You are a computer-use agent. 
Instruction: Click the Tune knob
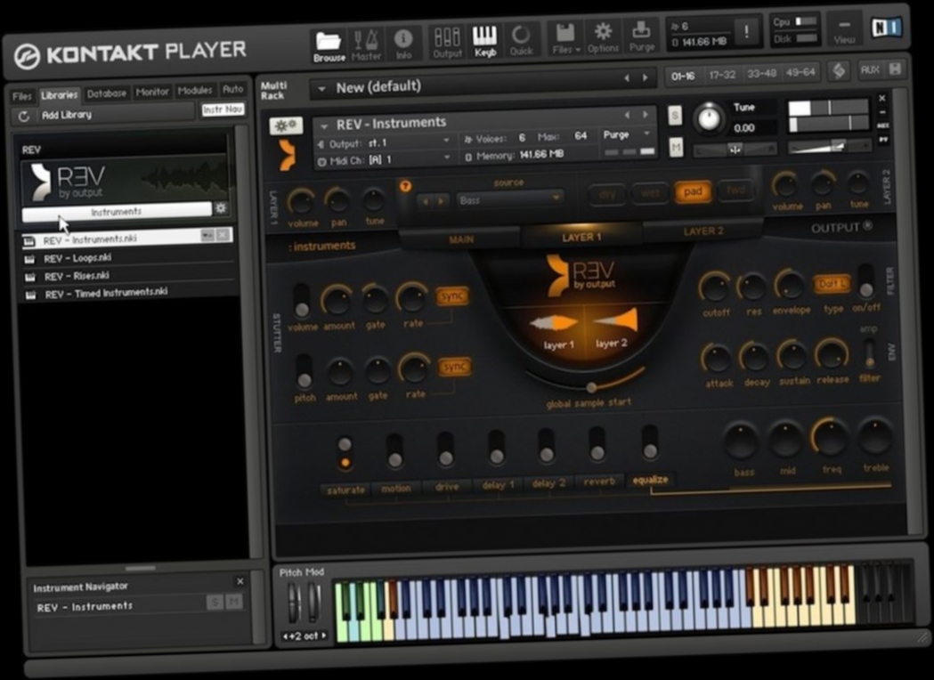tap(709, 117)
